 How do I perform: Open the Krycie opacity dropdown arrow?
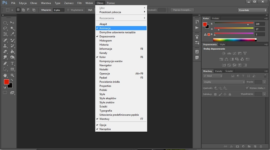click(264, 82)
